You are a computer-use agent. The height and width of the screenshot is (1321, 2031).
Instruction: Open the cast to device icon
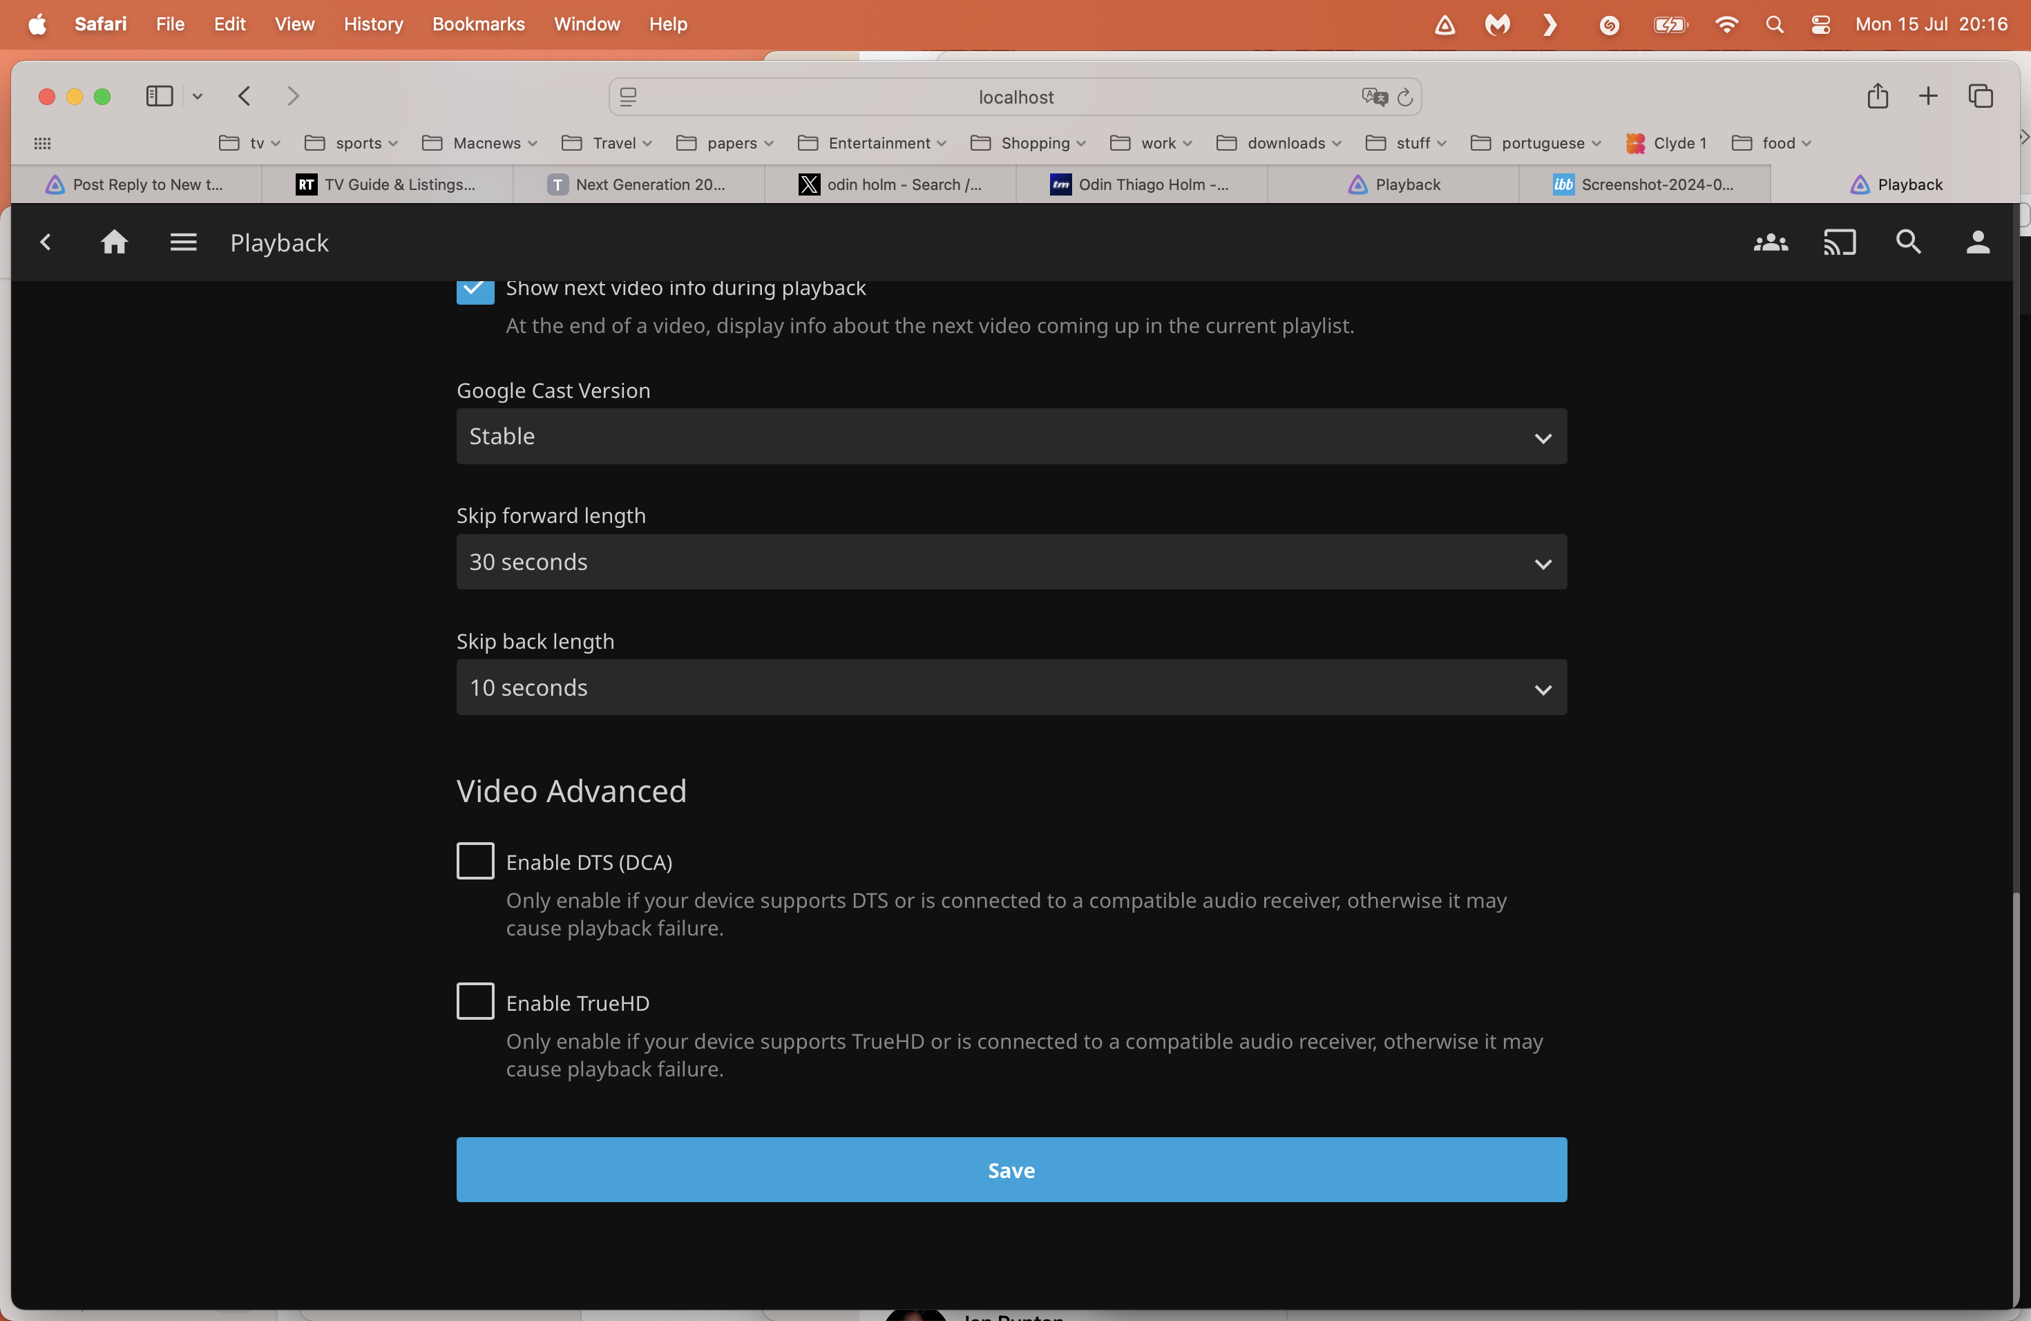(1839, 243)
